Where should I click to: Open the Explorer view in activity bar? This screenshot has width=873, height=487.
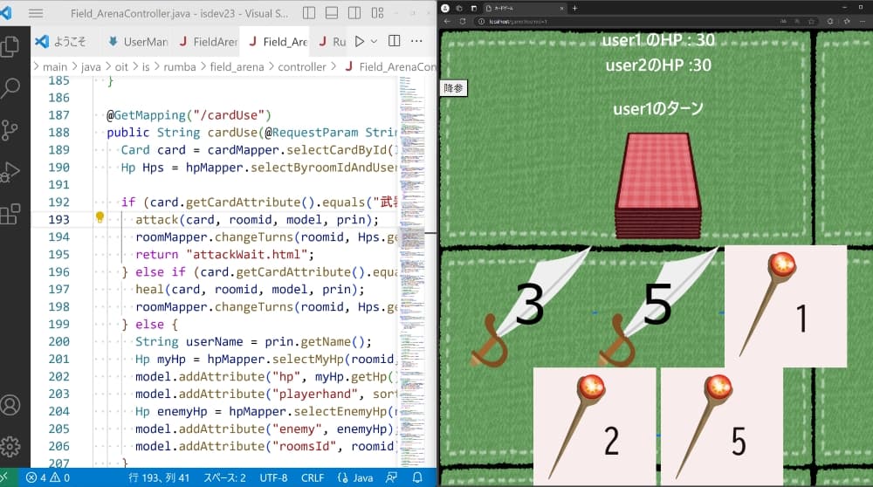[10, 46]
